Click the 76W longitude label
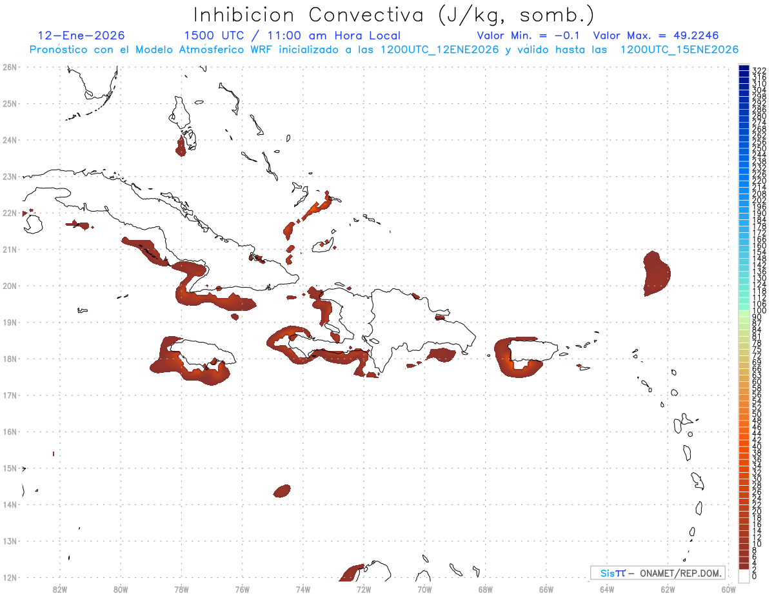 [243, 588]
